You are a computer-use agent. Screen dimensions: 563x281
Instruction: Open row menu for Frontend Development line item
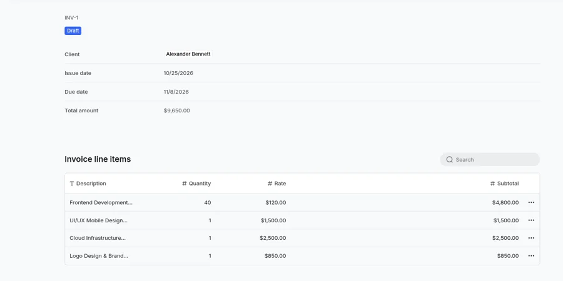(x=531, y=202)
